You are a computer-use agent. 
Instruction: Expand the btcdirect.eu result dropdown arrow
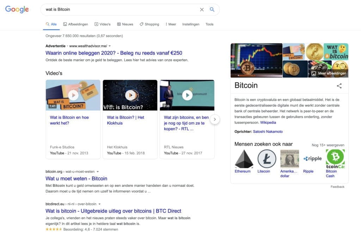pos(99,204)
